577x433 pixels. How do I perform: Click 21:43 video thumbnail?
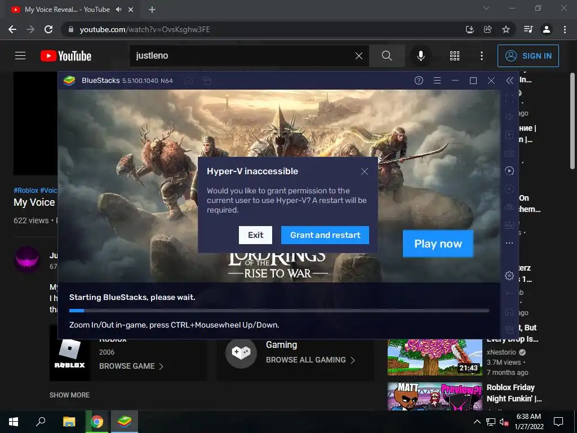[x=434, y=357]
